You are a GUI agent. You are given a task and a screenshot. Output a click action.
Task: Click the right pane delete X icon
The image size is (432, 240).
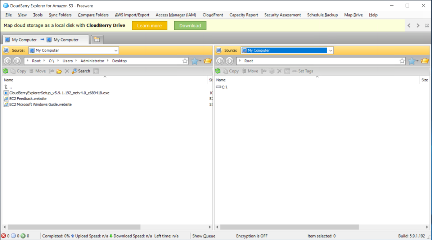pyautogui.click(x=279, y=71)
